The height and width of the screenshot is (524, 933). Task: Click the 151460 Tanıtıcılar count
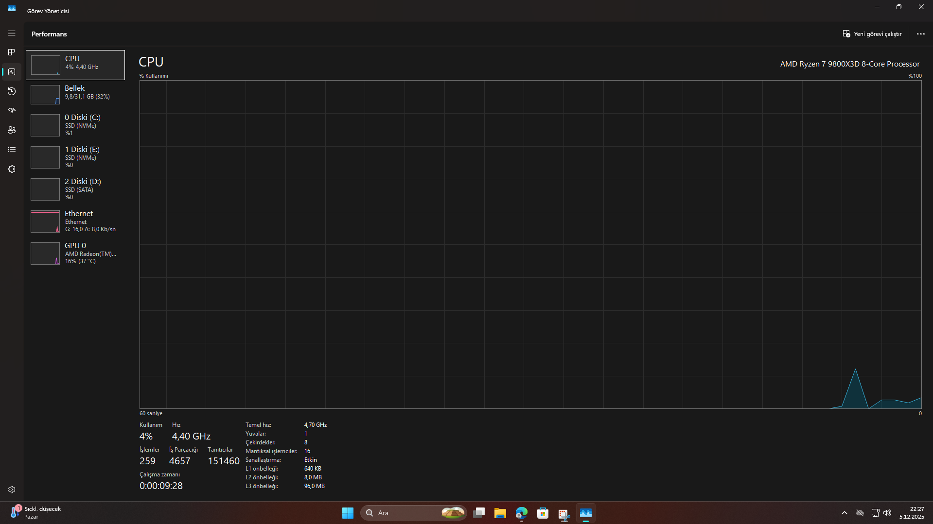tap(224, 461)
